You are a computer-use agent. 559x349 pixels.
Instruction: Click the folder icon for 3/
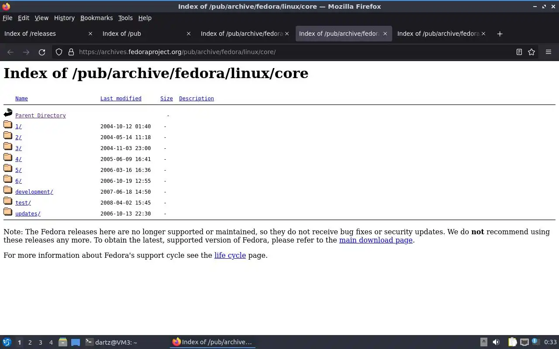8,147
